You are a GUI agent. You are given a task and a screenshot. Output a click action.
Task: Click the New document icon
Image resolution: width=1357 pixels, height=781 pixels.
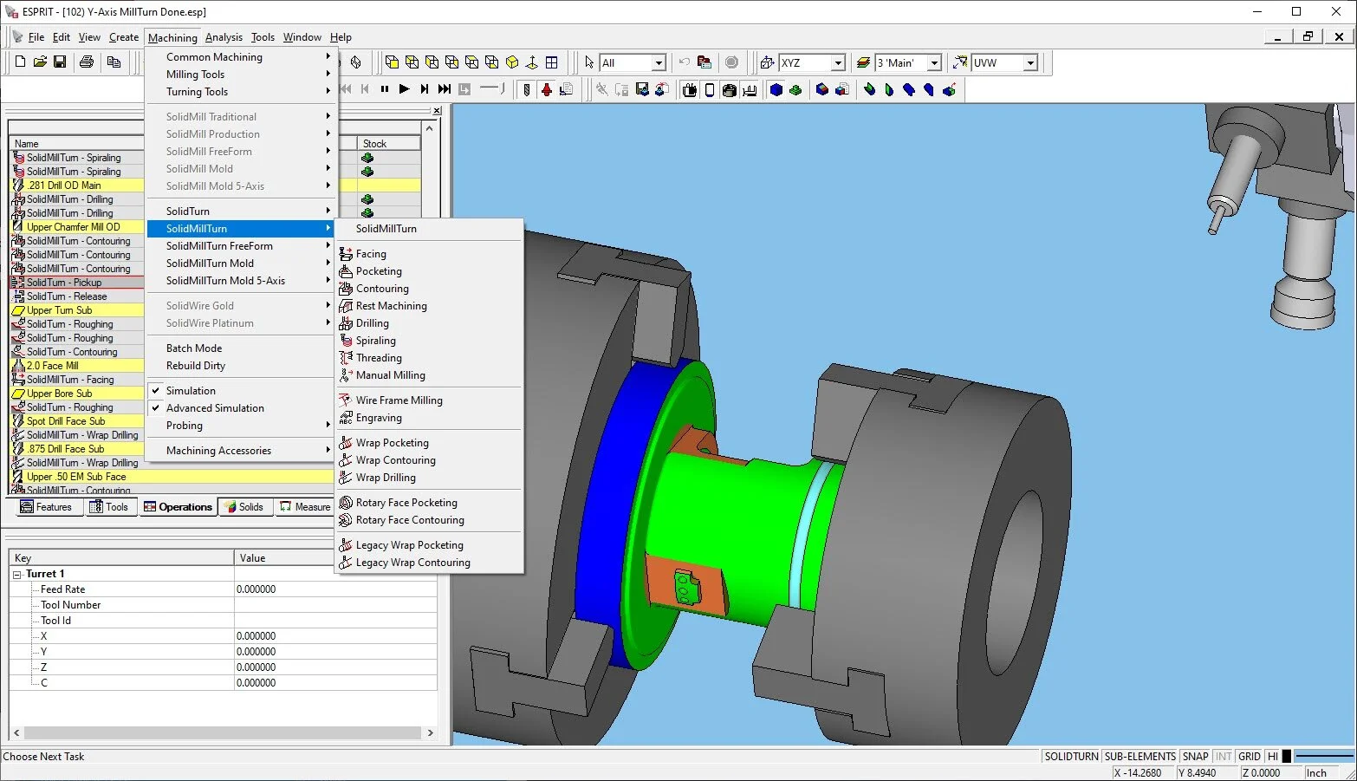pyautogui.click(x=20, y=62)
